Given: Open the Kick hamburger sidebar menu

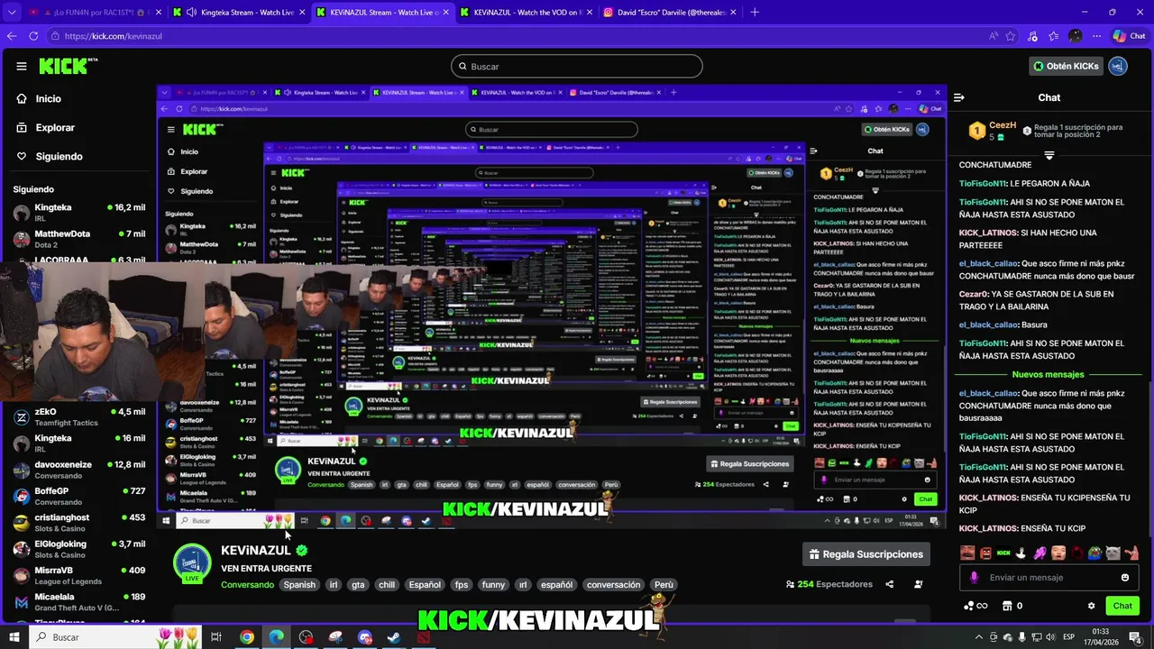Looking at the screenshot, I should (x=22, y=66).
